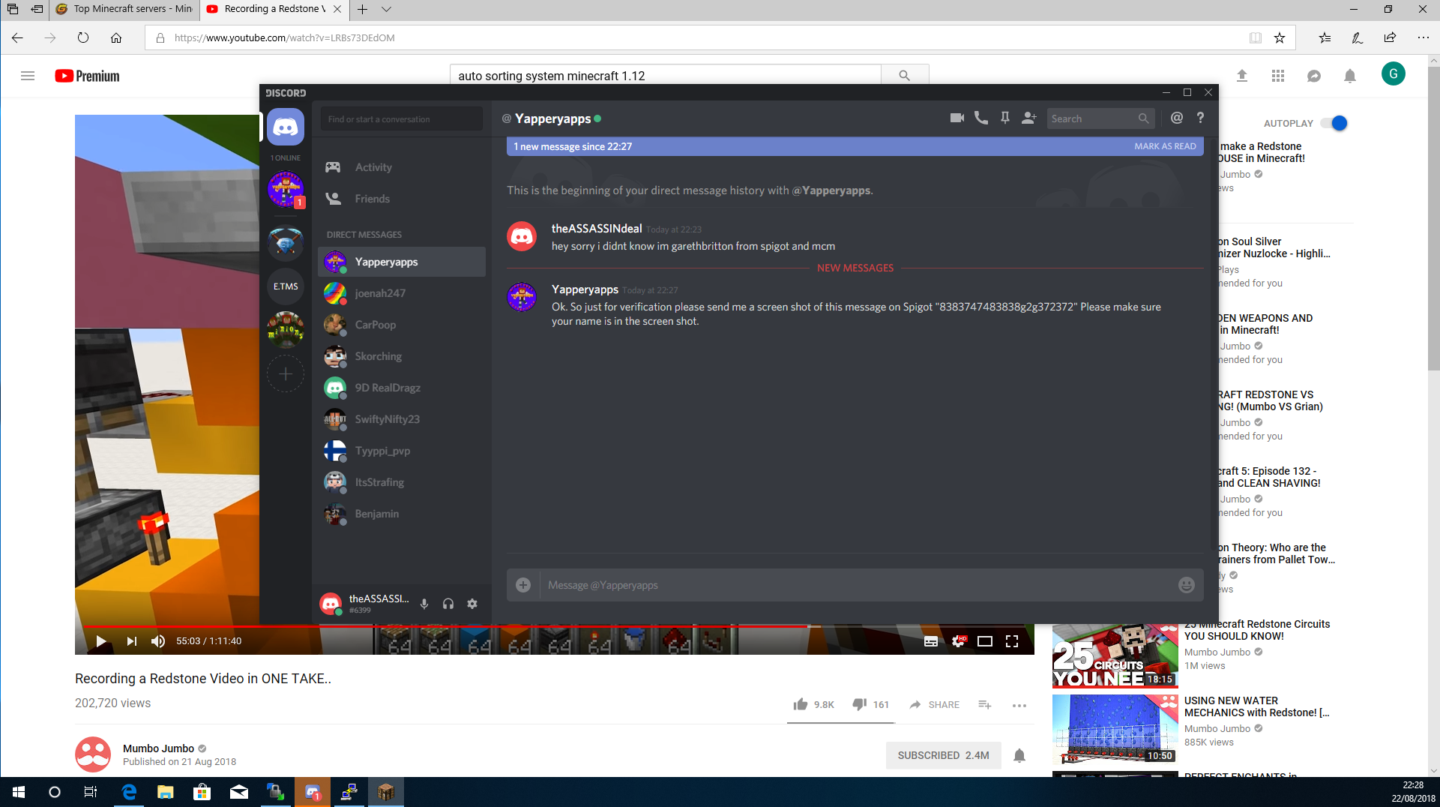Toggle theater mode on video player
The width and height of the screenshot is (1440, 807).
pyautogui.click(x=985, y=641)
